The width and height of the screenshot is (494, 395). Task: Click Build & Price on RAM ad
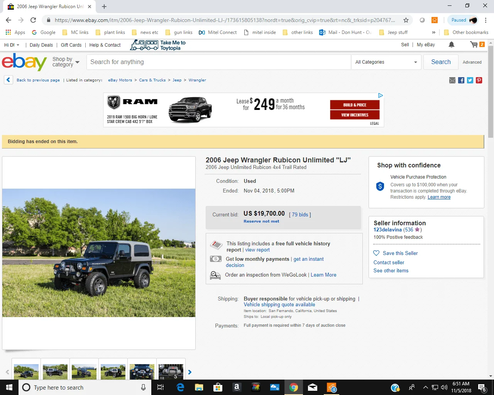[355, 105]
